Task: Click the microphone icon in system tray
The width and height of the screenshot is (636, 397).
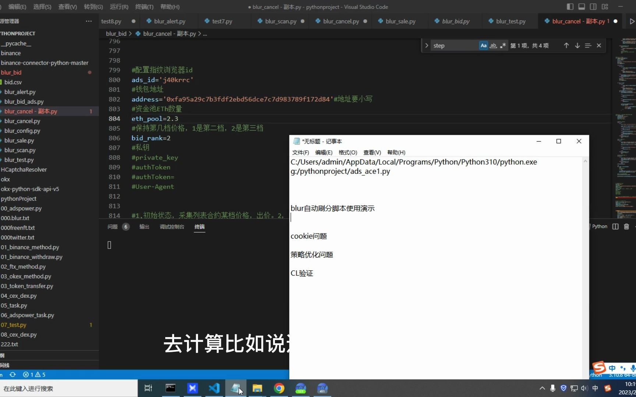Action: [552, 388]
